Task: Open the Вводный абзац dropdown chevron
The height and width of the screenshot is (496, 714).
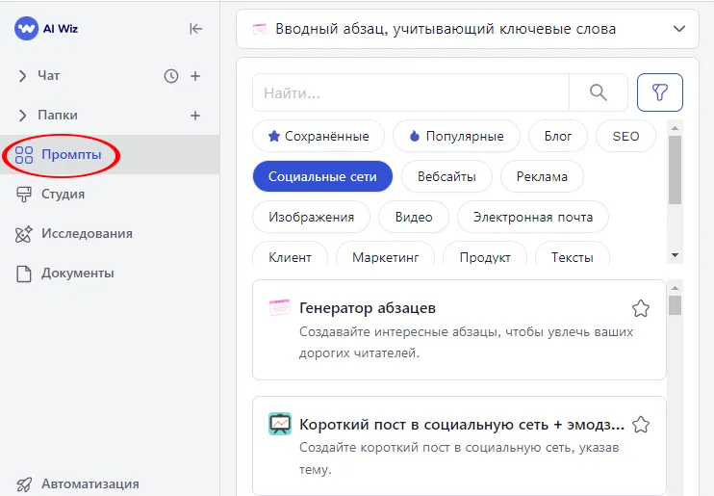Action: coord(679,29)
